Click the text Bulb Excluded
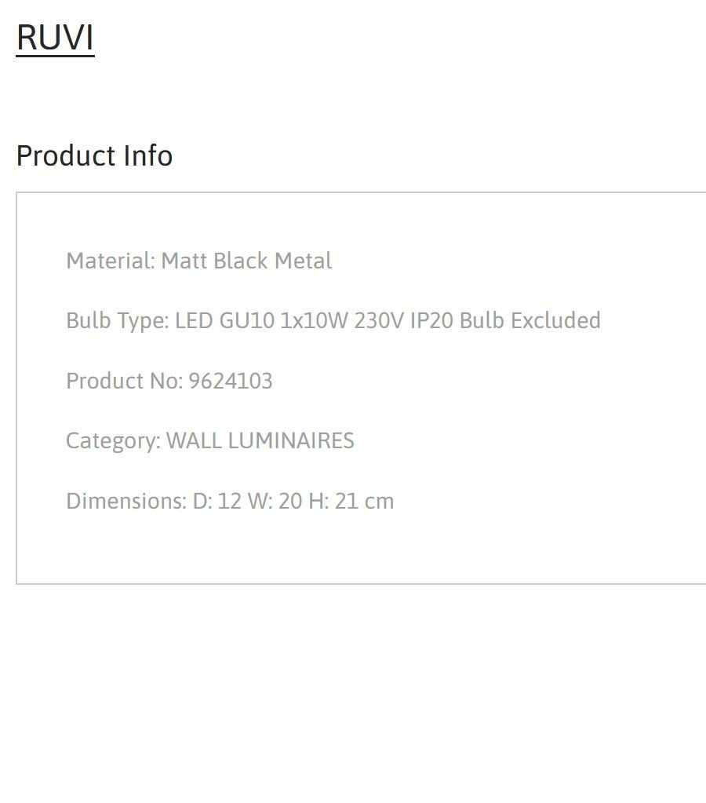This screenshot has height=803, width=706. tap(529, 320)
